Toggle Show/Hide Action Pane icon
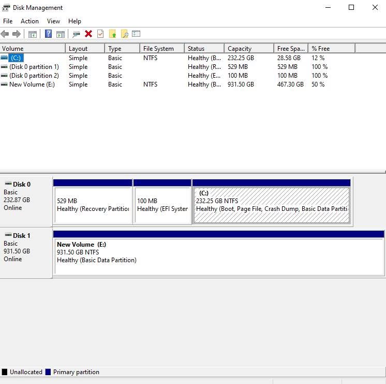 tap(61, 34)
